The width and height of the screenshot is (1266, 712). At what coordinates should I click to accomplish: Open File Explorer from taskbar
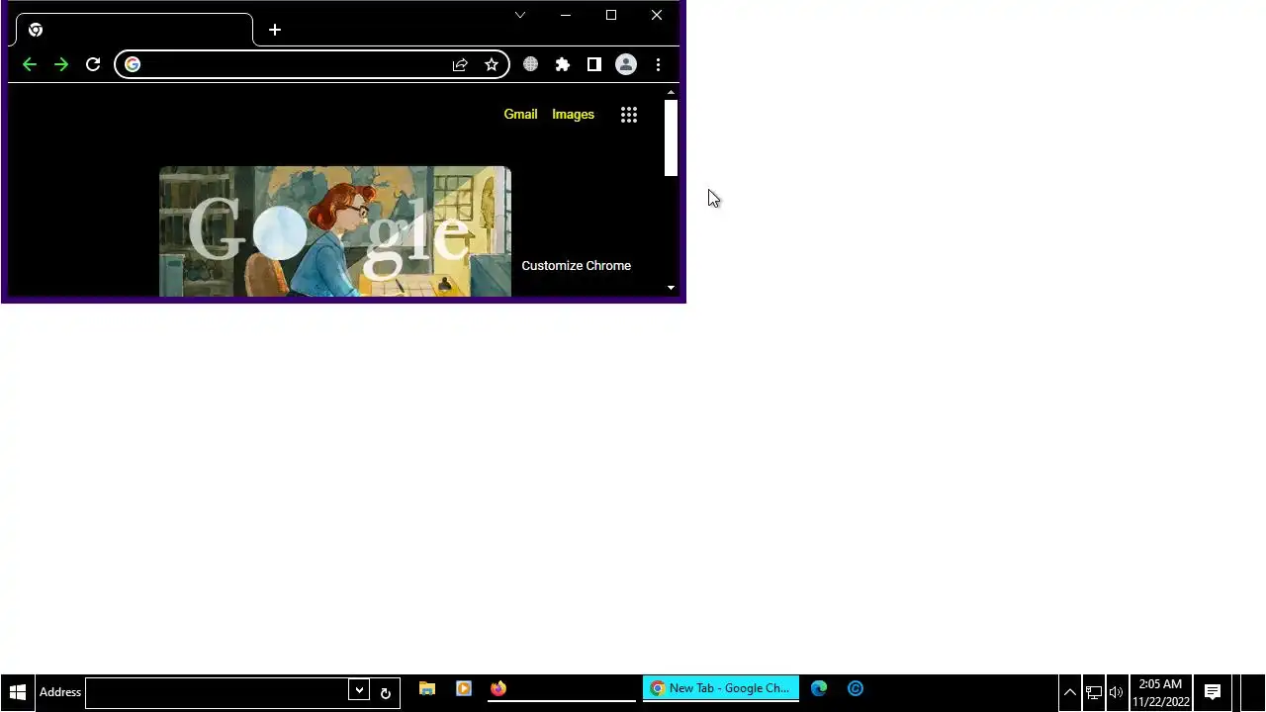click(427, 688)
